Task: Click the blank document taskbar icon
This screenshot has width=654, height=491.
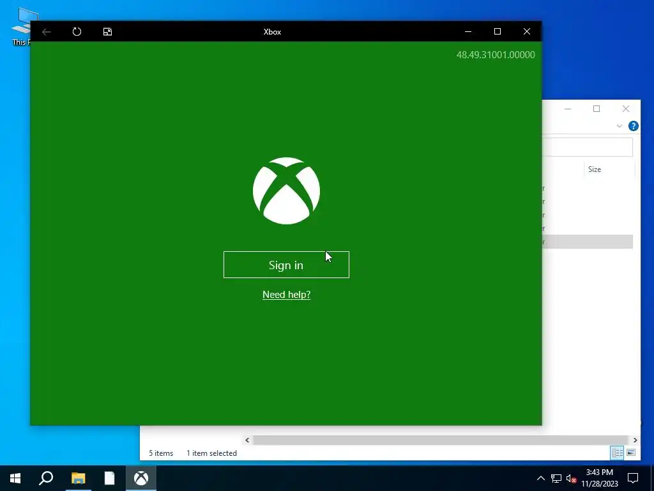Action: click(x=109, y=478)
